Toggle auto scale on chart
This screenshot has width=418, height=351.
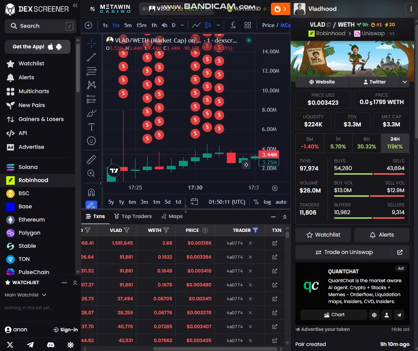(x=281, y=202)
